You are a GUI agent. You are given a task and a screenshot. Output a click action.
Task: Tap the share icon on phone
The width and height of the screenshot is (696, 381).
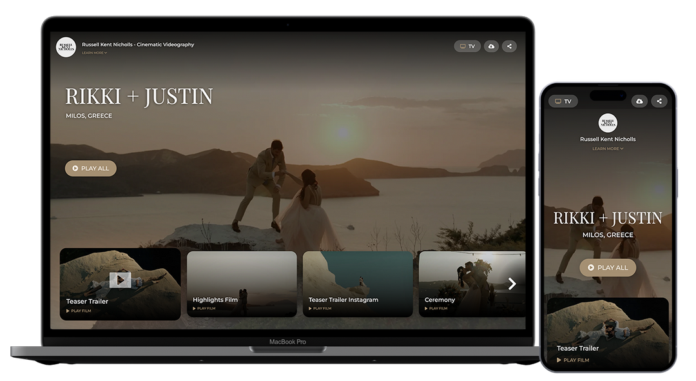click(659, 101)
